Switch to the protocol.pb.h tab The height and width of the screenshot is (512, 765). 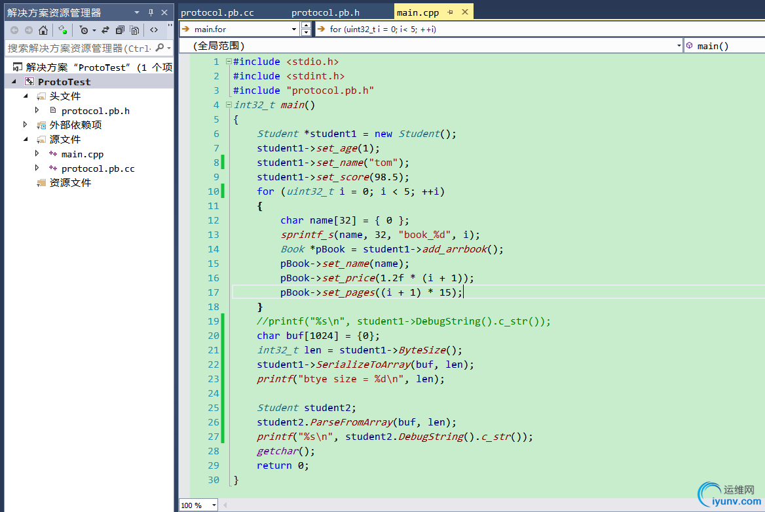[x=325, y=12]
